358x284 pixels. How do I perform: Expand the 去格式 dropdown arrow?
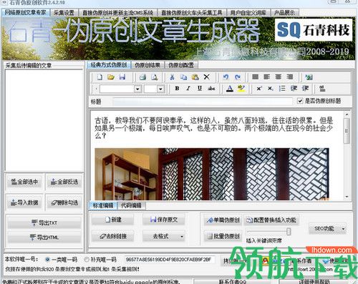[182, 237]
